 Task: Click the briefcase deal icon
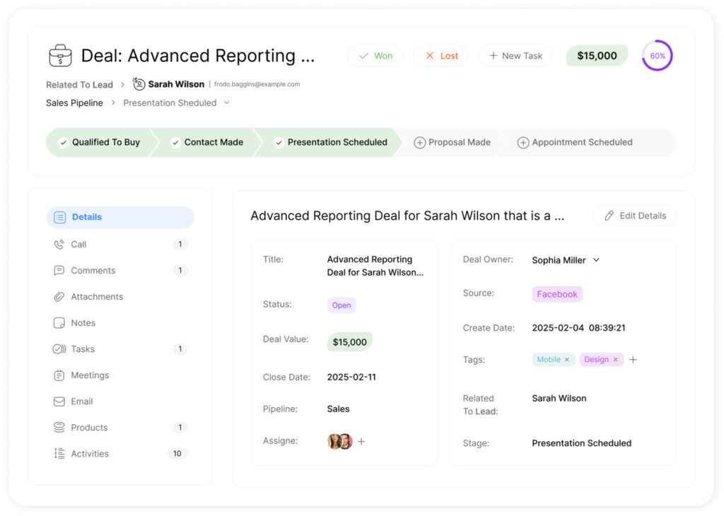(x=60, y=56)
